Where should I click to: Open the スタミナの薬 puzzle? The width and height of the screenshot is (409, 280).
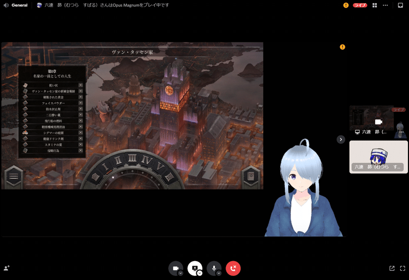click(53, 145)
